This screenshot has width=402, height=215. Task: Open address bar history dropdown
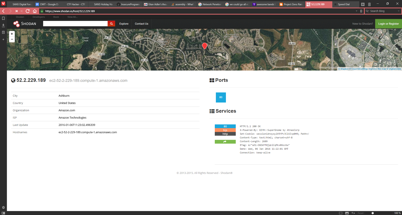pyautogui.click(x=356, y=11)
